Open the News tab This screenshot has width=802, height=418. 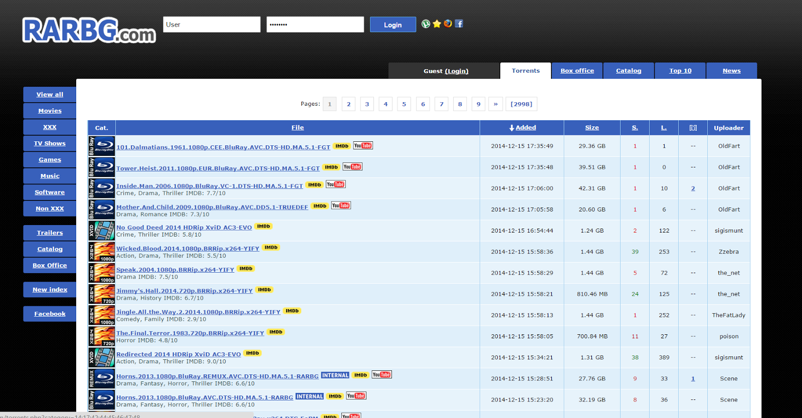(x=732, y=71)
